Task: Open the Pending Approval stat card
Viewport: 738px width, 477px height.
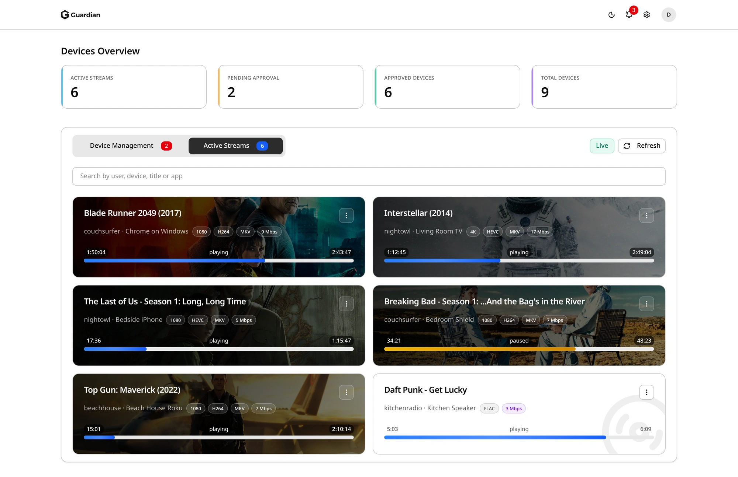Action: click(290, 87)
